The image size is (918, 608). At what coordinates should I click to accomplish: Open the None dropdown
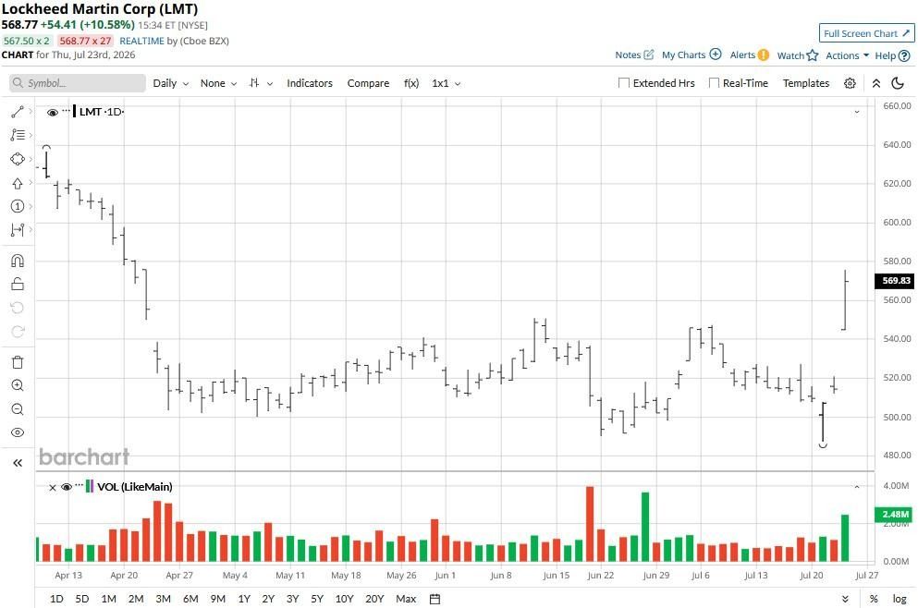[x=218, y=83]
